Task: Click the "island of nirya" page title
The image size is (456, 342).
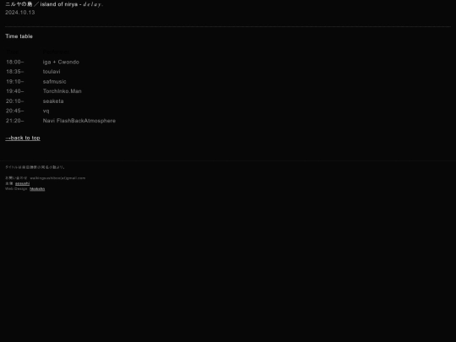Action: [54, 4]
